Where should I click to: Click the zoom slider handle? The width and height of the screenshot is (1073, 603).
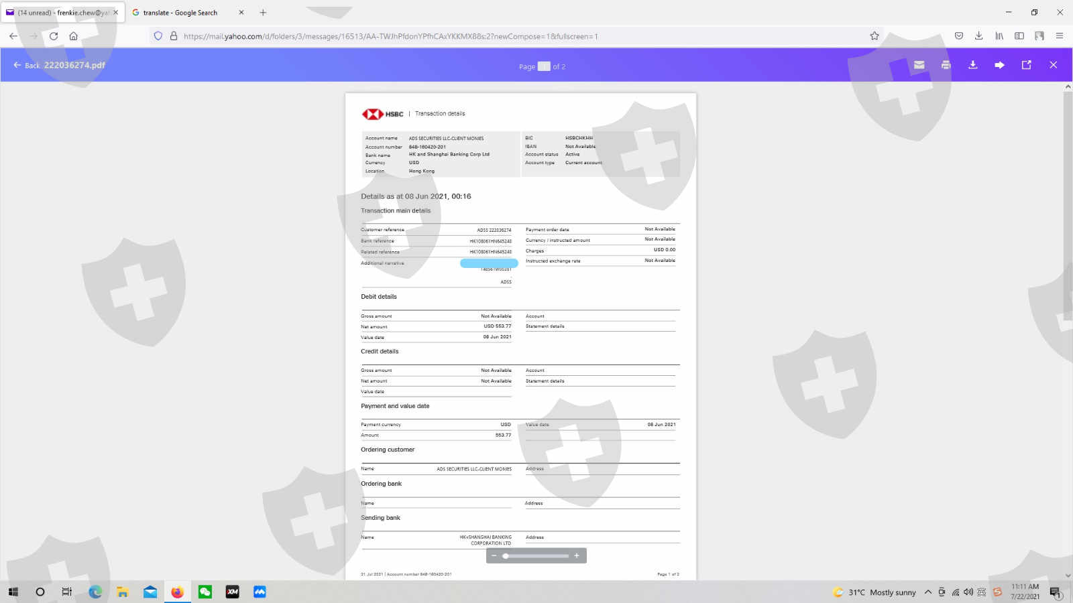(506, 555)
